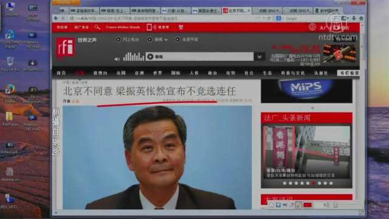The height and width of the screenshot is (219, 389).
Task: Click the France Médias Monde link
Action: coord(123,27)
